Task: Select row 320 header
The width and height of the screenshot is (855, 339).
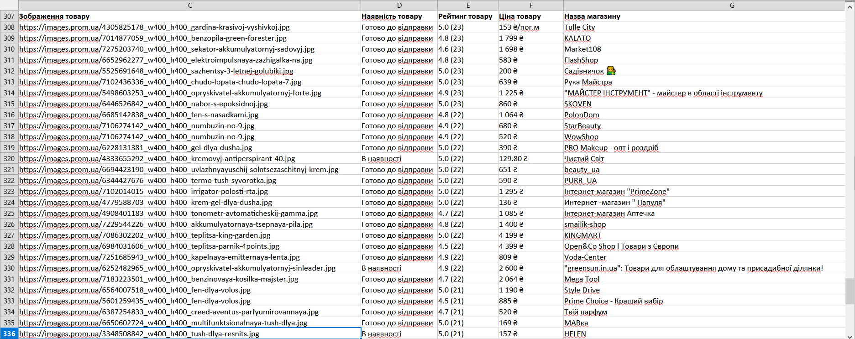Action: point(9,158)
